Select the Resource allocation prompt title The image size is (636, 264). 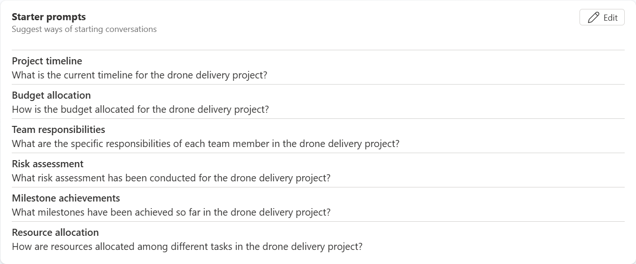[55, 233]
